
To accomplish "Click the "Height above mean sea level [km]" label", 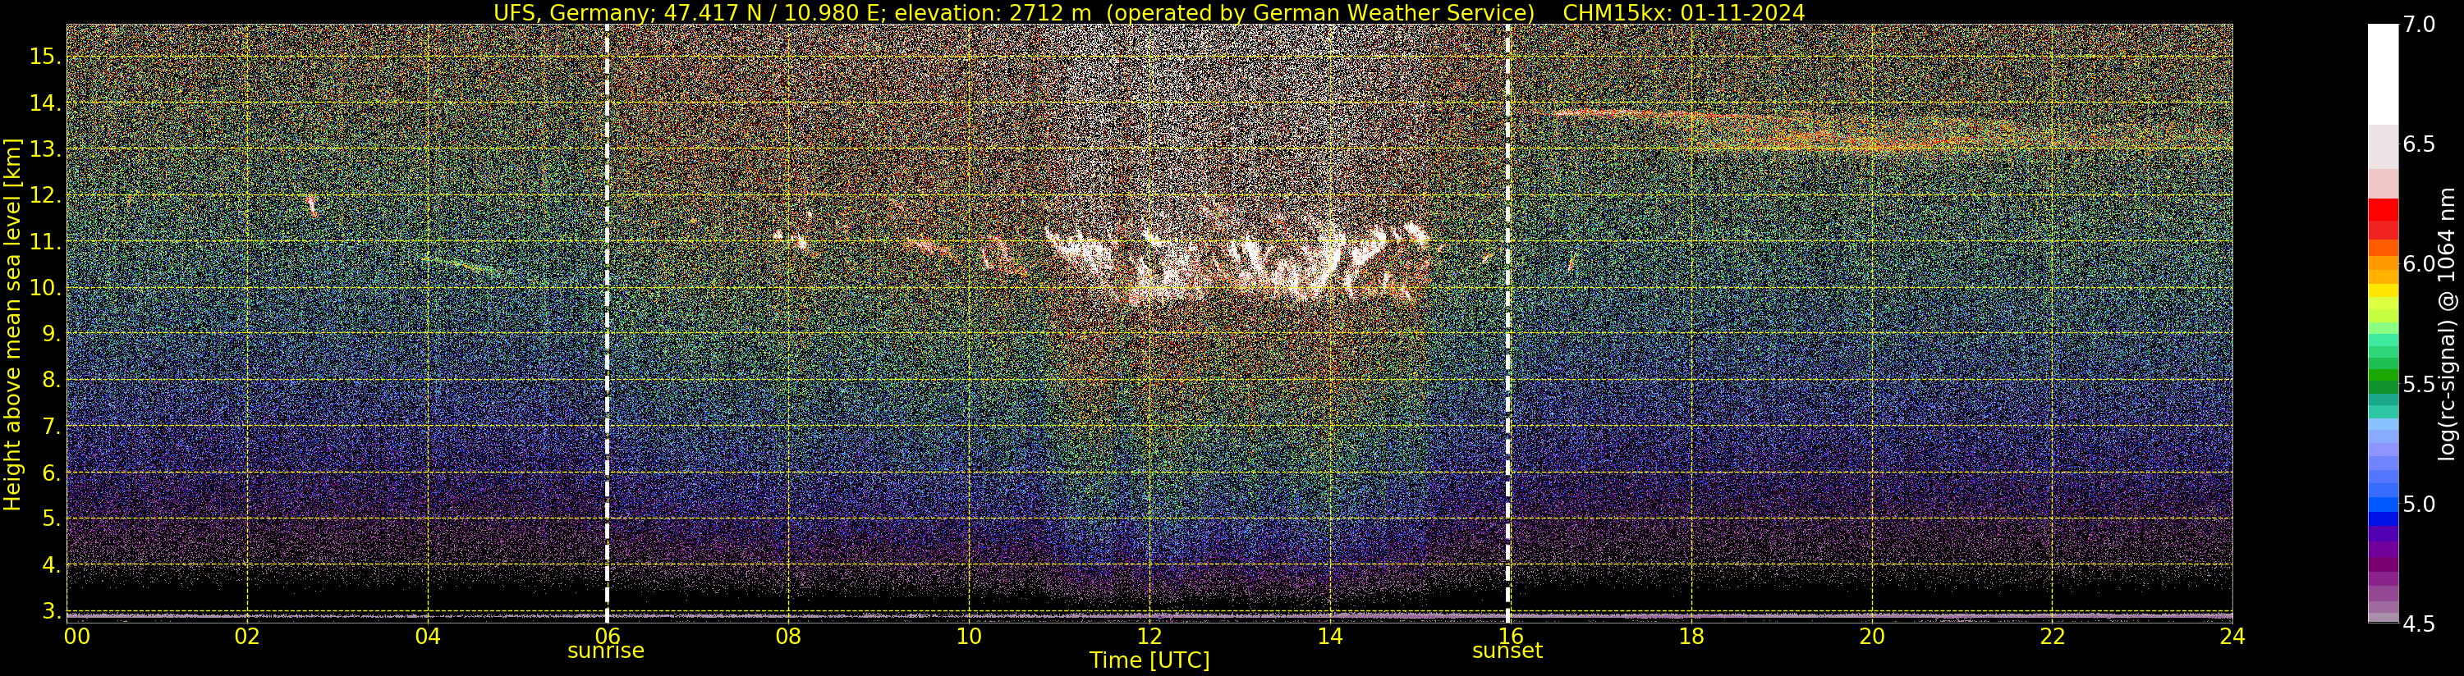I will point(12,323).
